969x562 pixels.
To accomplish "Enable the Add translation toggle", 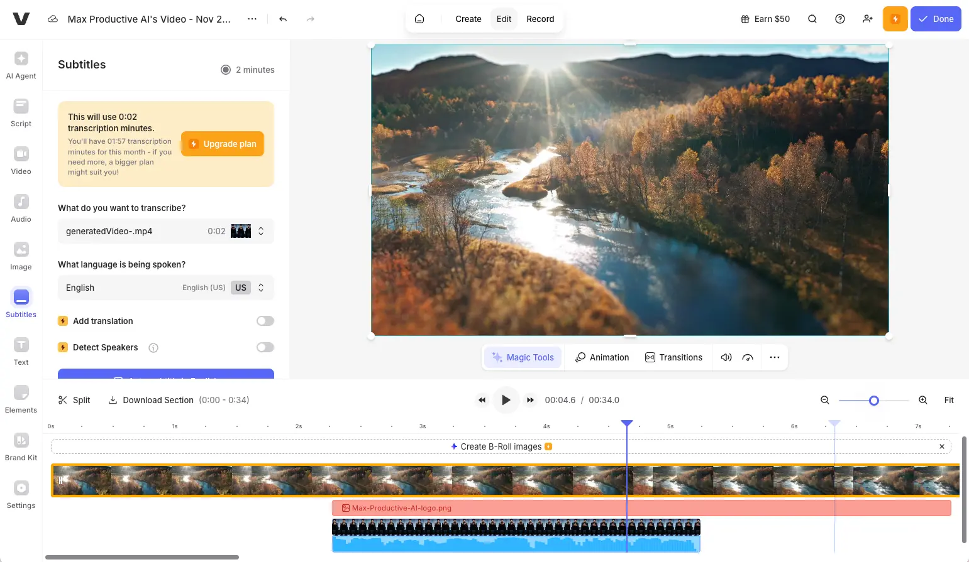I will [x=265, y=321].
